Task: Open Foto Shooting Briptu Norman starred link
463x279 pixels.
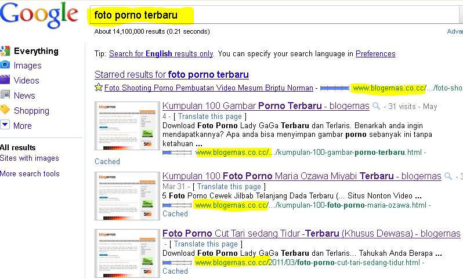Action: coord(209,88)
